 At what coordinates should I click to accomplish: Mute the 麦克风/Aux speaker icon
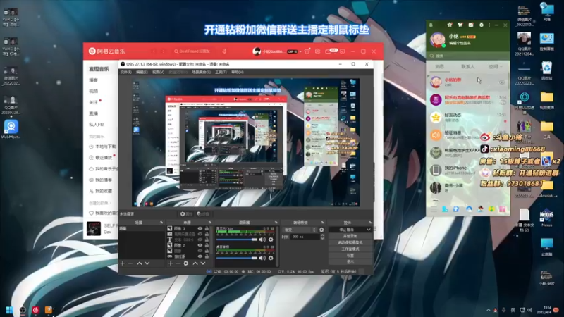click(262, 240)
